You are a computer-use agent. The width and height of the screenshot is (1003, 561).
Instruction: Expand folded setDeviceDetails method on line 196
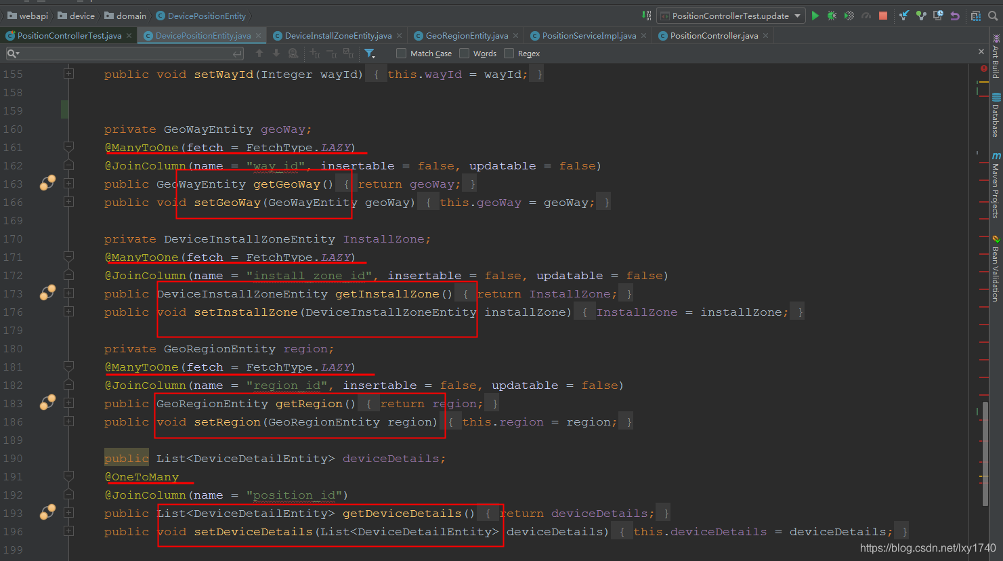[68, 531]
